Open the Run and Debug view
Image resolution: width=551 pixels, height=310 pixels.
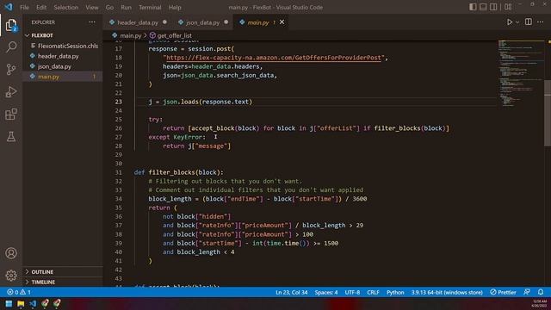coord(11,92)
